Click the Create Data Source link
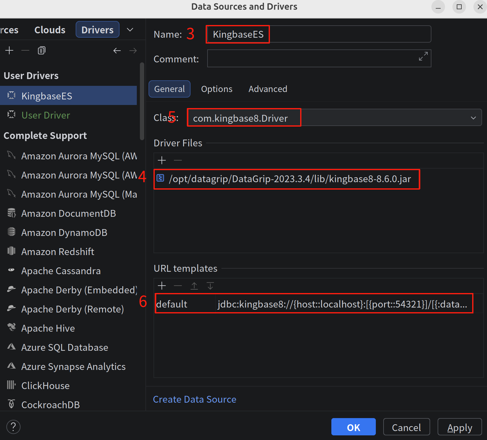The image size is (487, 440). tap(195, 399)
